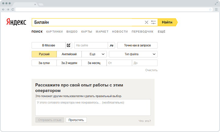Close the browser tab

(35, 5)
